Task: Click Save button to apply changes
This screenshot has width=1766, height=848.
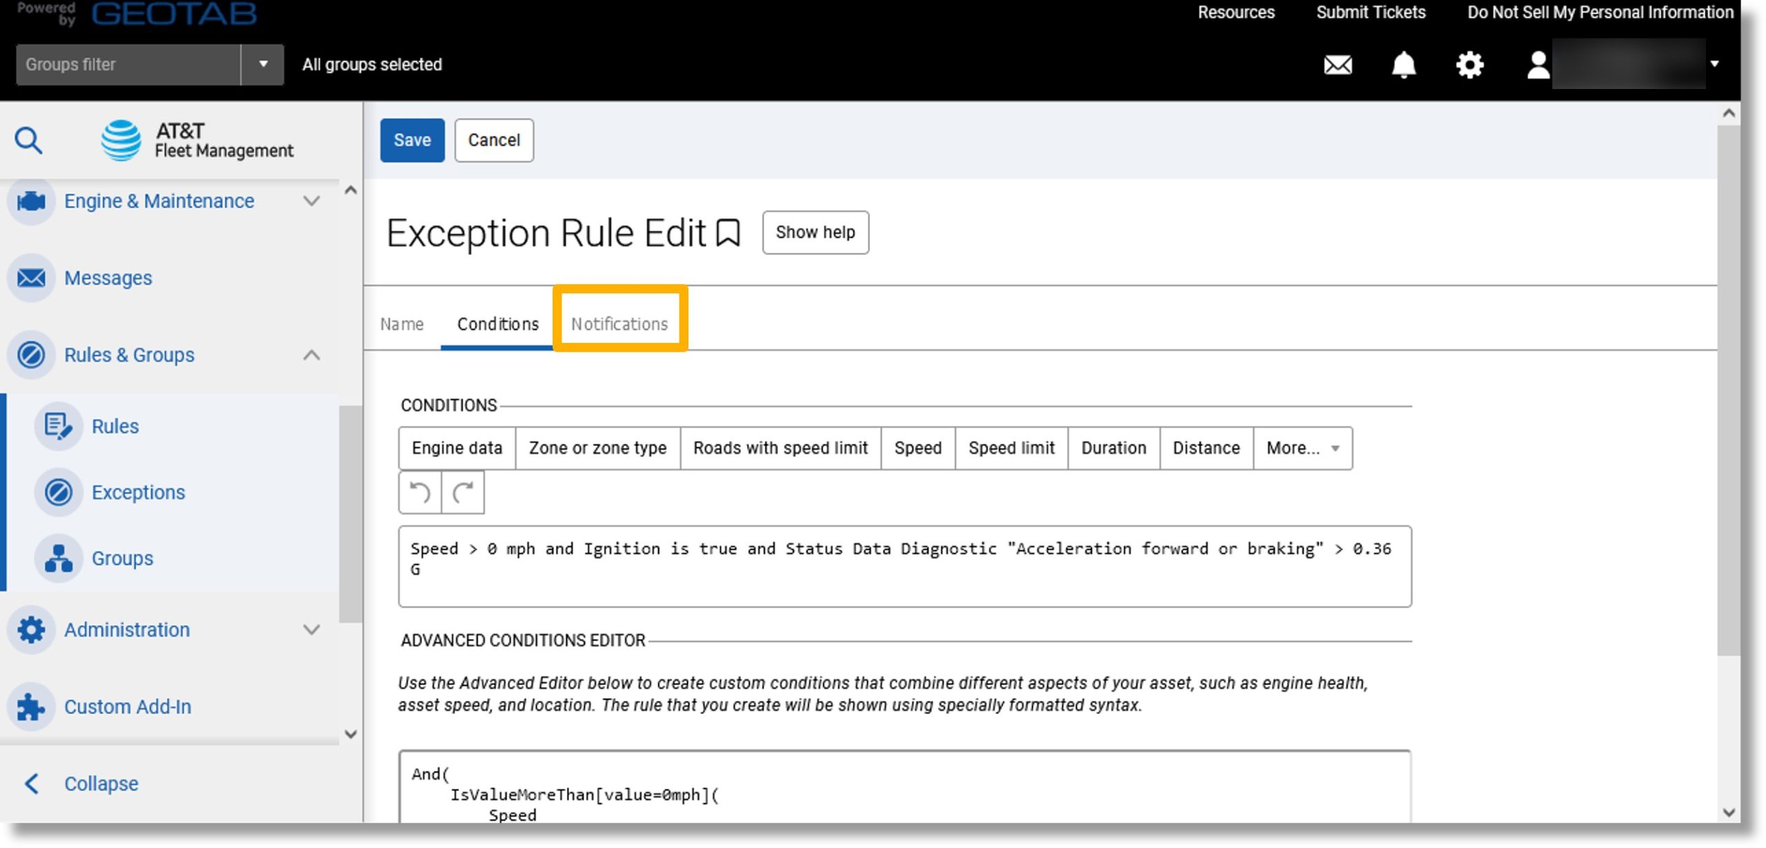Action: pyautogui.click(x=411, y=139)
